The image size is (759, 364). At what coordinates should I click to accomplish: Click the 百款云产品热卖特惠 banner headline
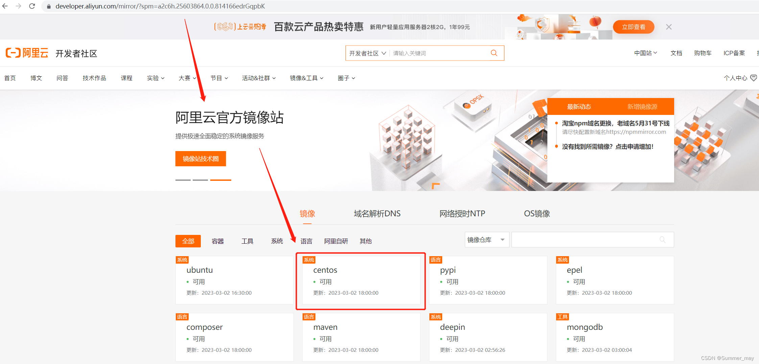point(318,27)
